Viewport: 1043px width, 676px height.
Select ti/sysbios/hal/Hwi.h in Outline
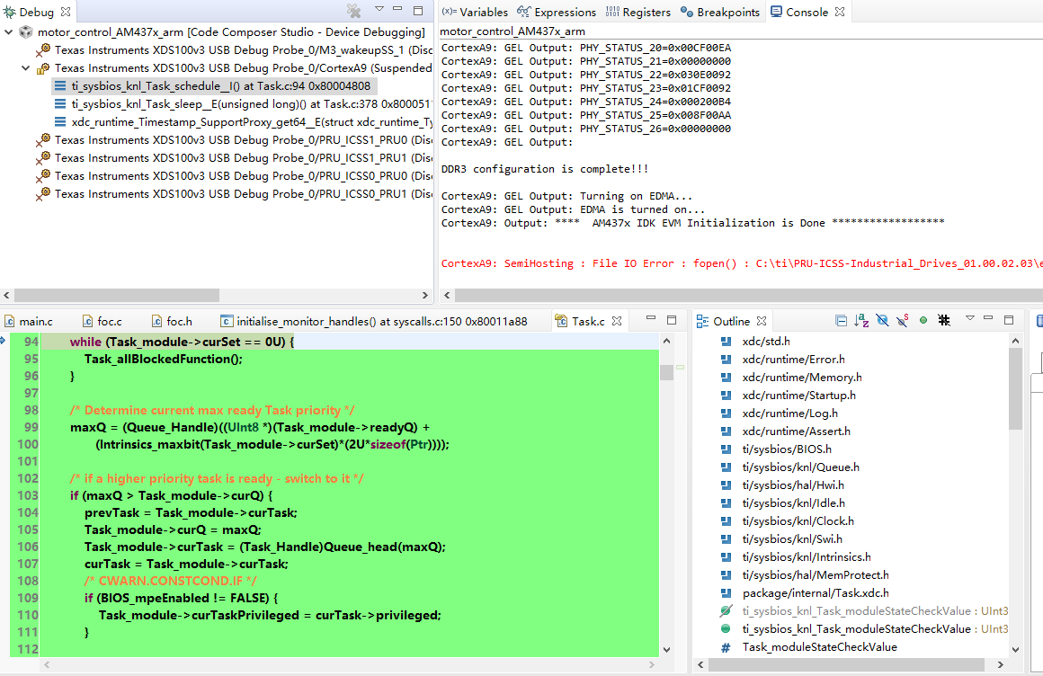[793, 485]
